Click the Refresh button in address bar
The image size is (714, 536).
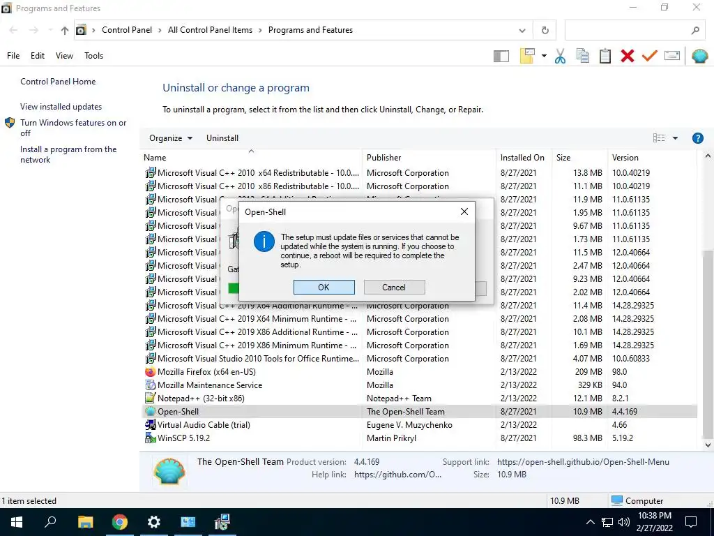[545, 31]
